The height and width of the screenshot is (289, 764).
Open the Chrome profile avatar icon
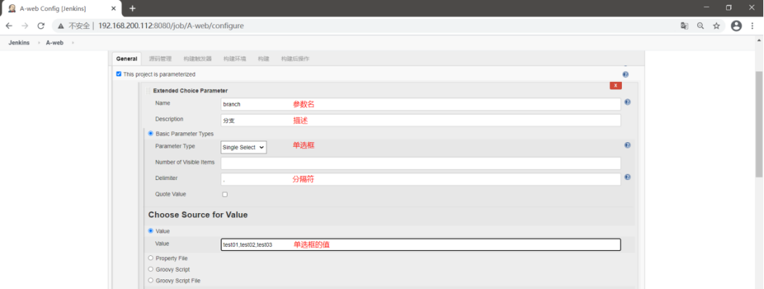[736, 26]
